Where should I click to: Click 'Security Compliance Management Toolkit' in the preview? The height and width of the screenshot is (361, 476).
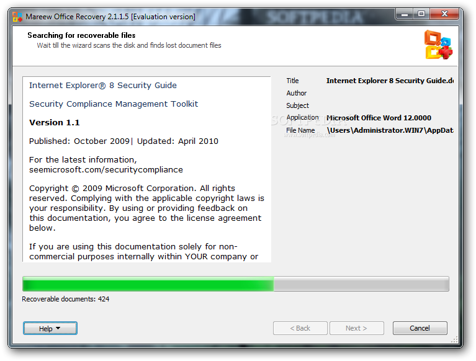(114, 104)
